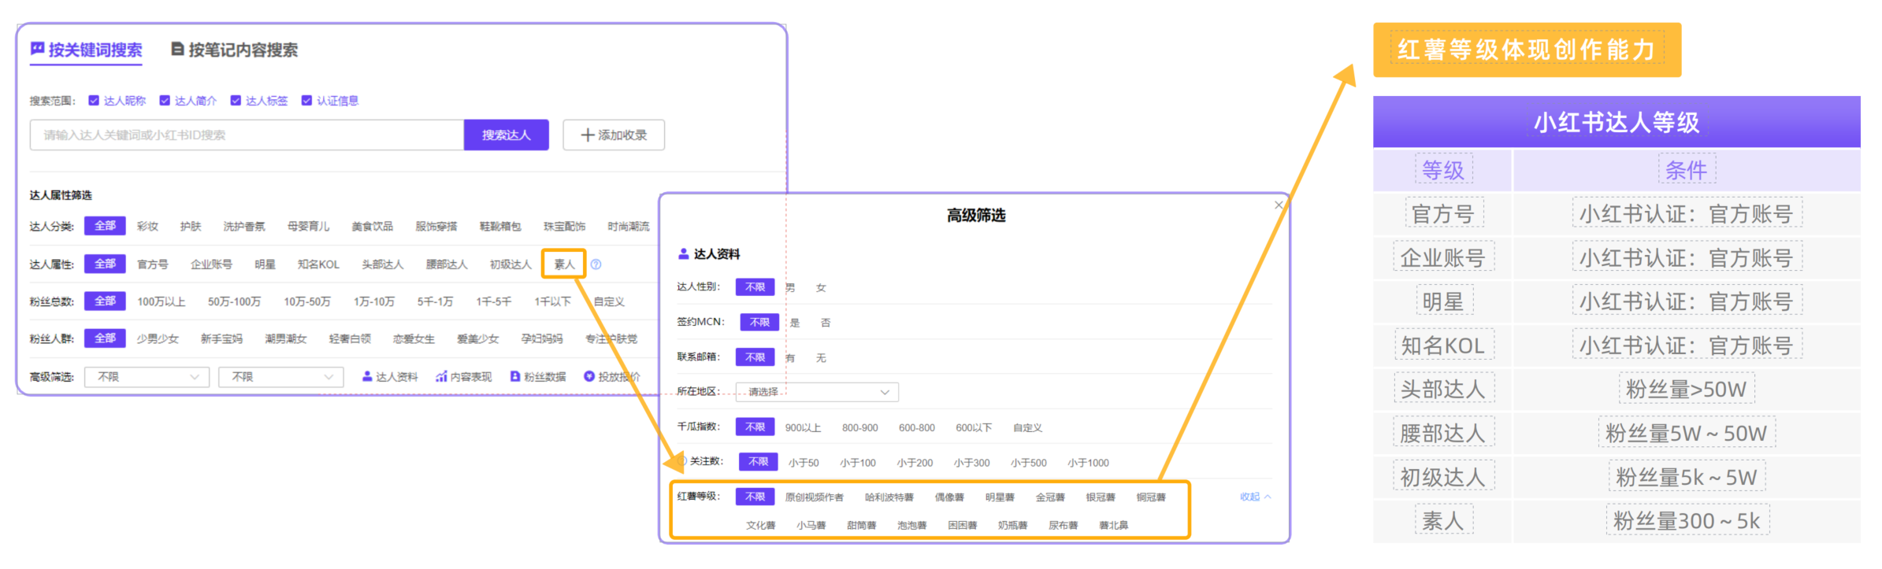Screen dimensions: 1882x569
Task: Switch to 按笔记内容搜索 tab
Action: (x=235, y=50)
